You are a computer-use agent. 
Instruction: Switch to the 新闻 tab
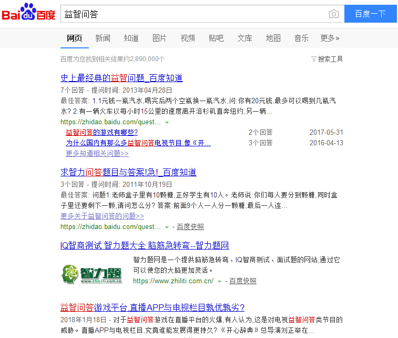(x=103, y=38)
